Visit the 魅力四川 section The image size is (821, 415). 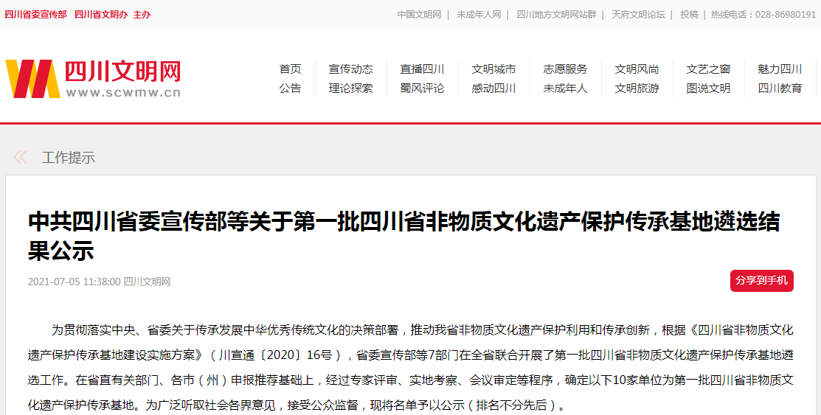point(780,69)
